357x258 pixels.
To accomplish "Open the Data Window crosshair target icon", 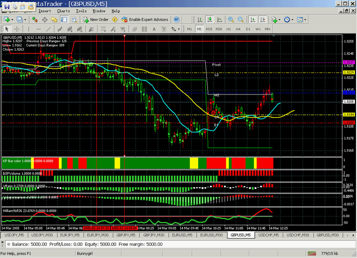I will [45, 20].
